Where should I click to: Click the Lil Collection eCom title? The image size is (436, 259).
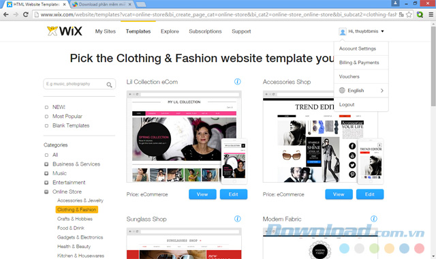click(152, 82)
